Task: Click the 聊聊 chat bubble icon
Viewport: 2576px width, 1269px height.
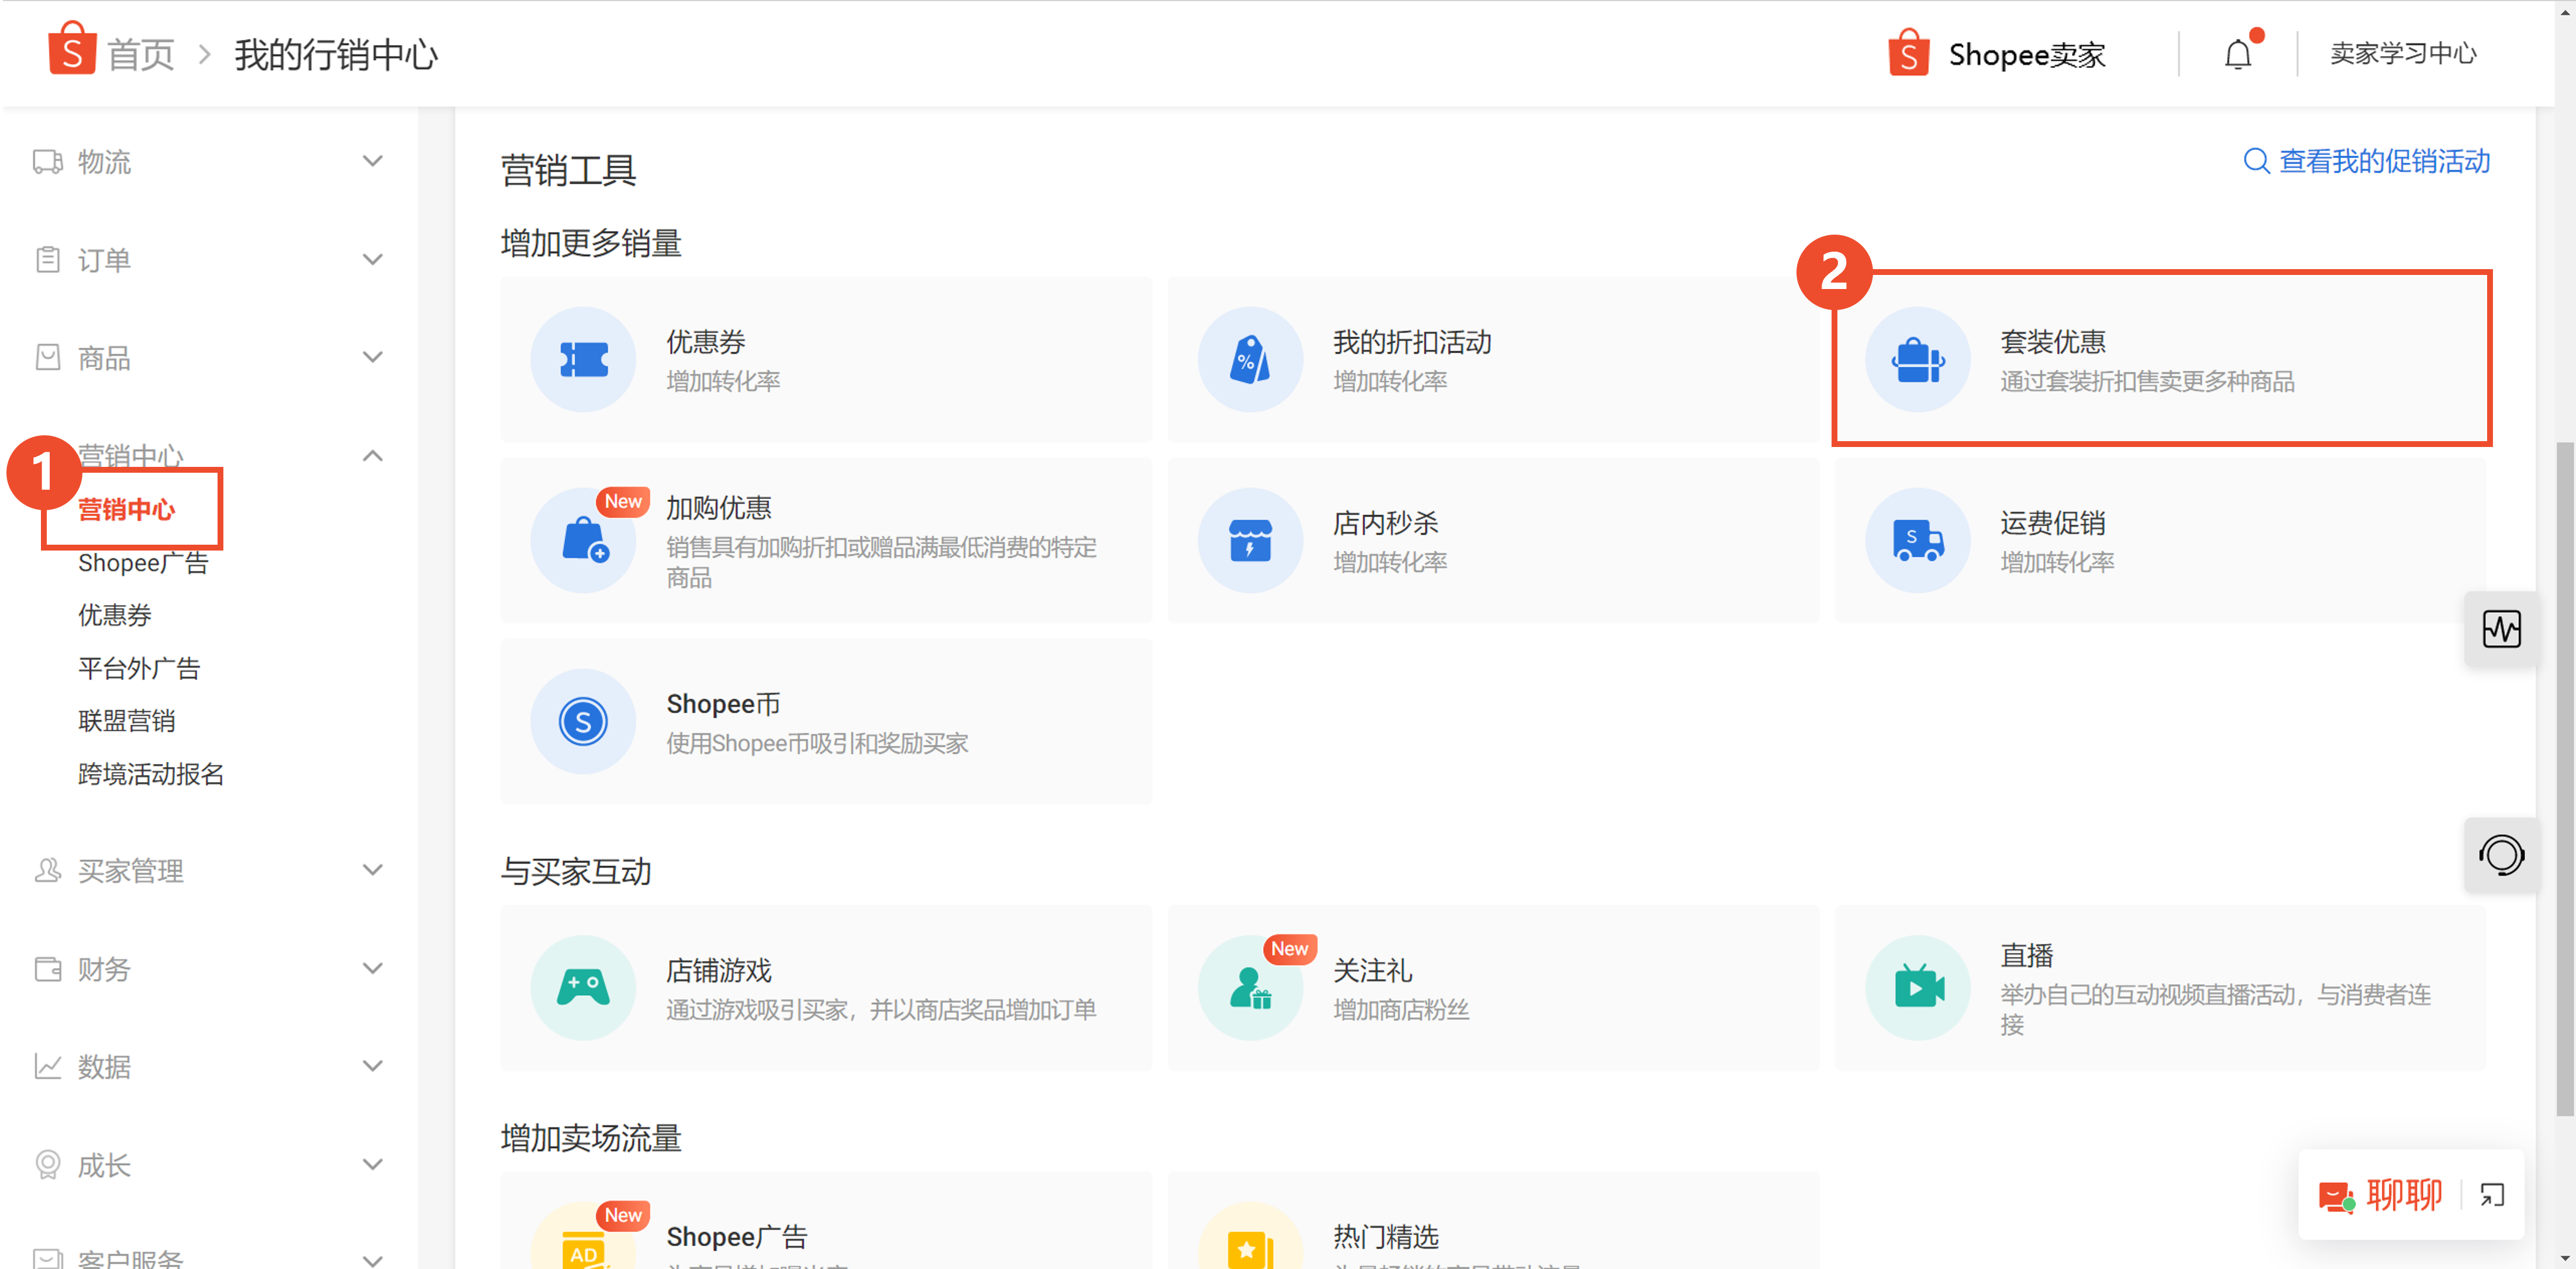Action: tap(2337, 1197)
